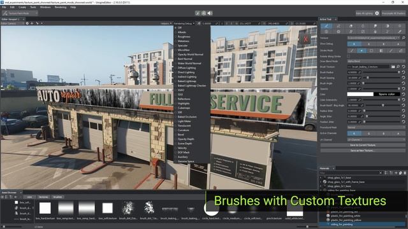
Task: Select the brush paint tool icon
Action: point(326,26)
